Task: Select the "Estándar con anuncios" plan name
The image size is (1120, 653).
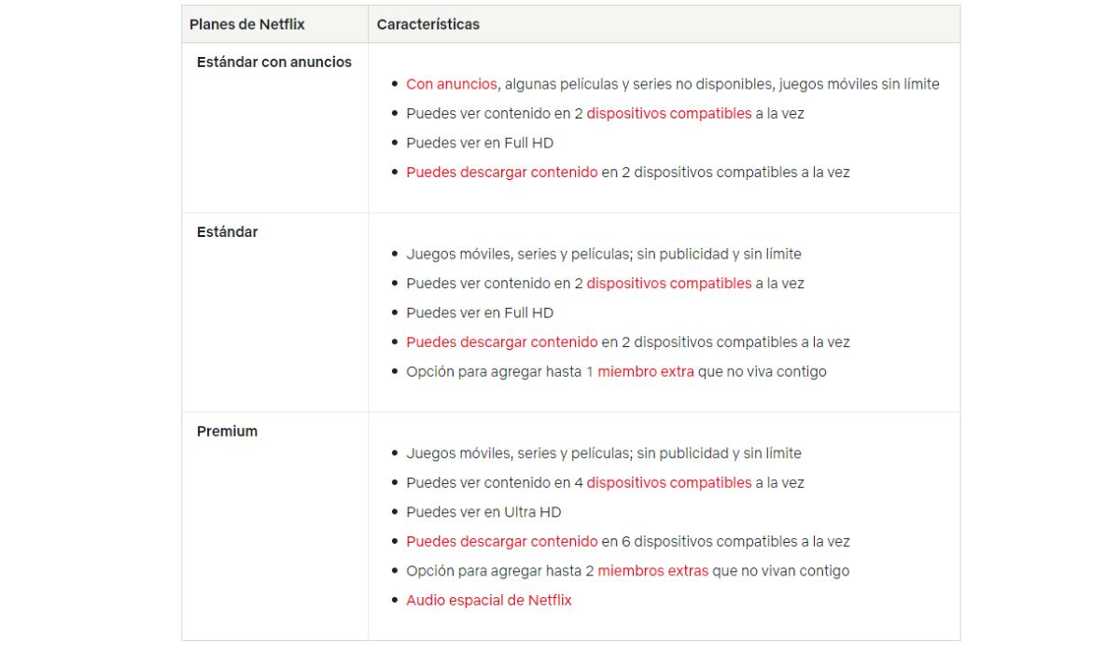Action: coord(274,63)
